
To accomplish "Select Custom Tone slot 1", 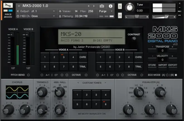I will [x=77, y=95].
